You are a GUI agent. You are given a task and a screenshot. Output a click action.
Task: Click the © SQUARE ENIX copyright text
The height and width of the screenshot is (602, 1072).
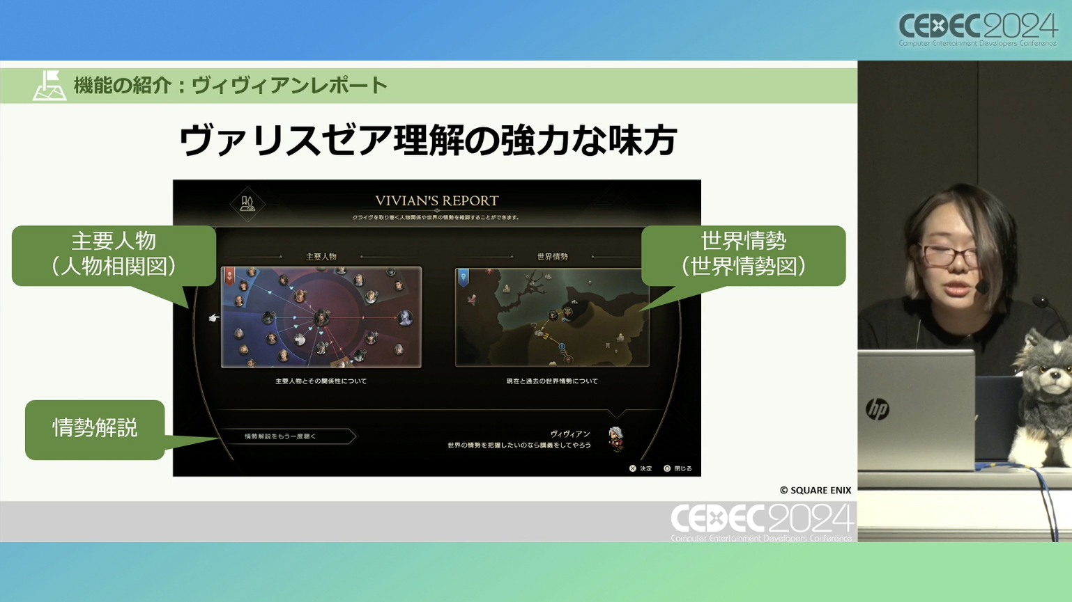pyautogui.click(x=816, y=490)
